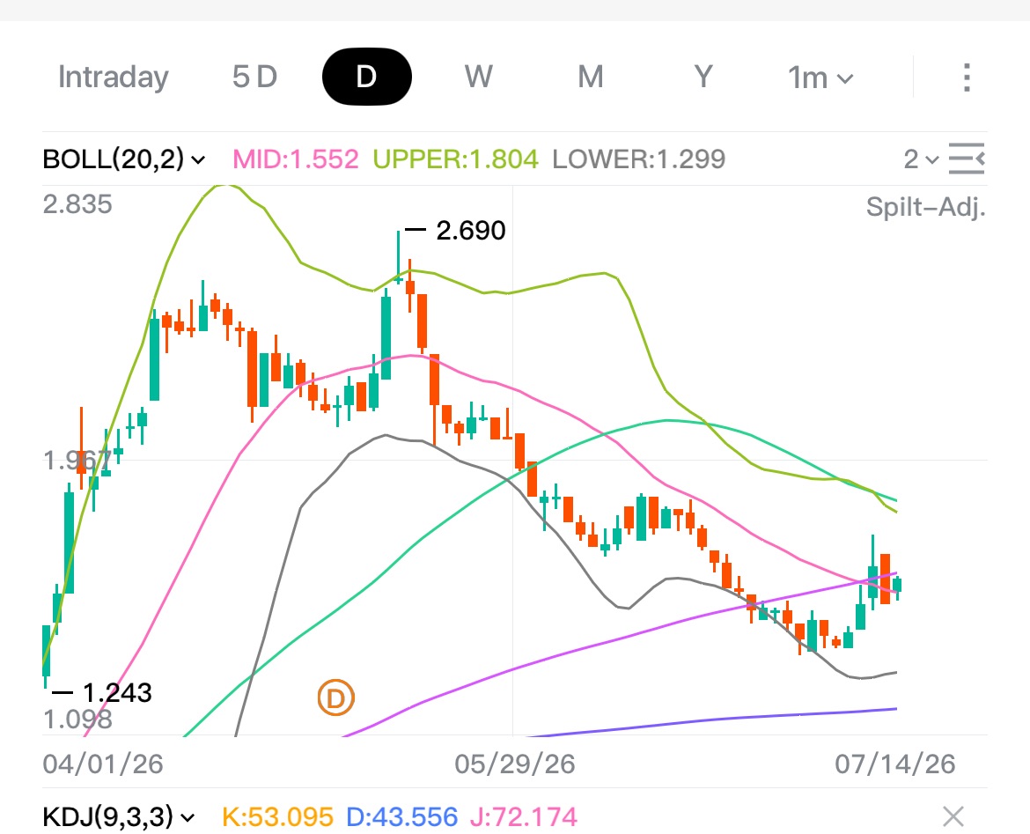Select the 5 D timeframe tab
This screenshot has height=834, width=1030.
pos(255,77)
